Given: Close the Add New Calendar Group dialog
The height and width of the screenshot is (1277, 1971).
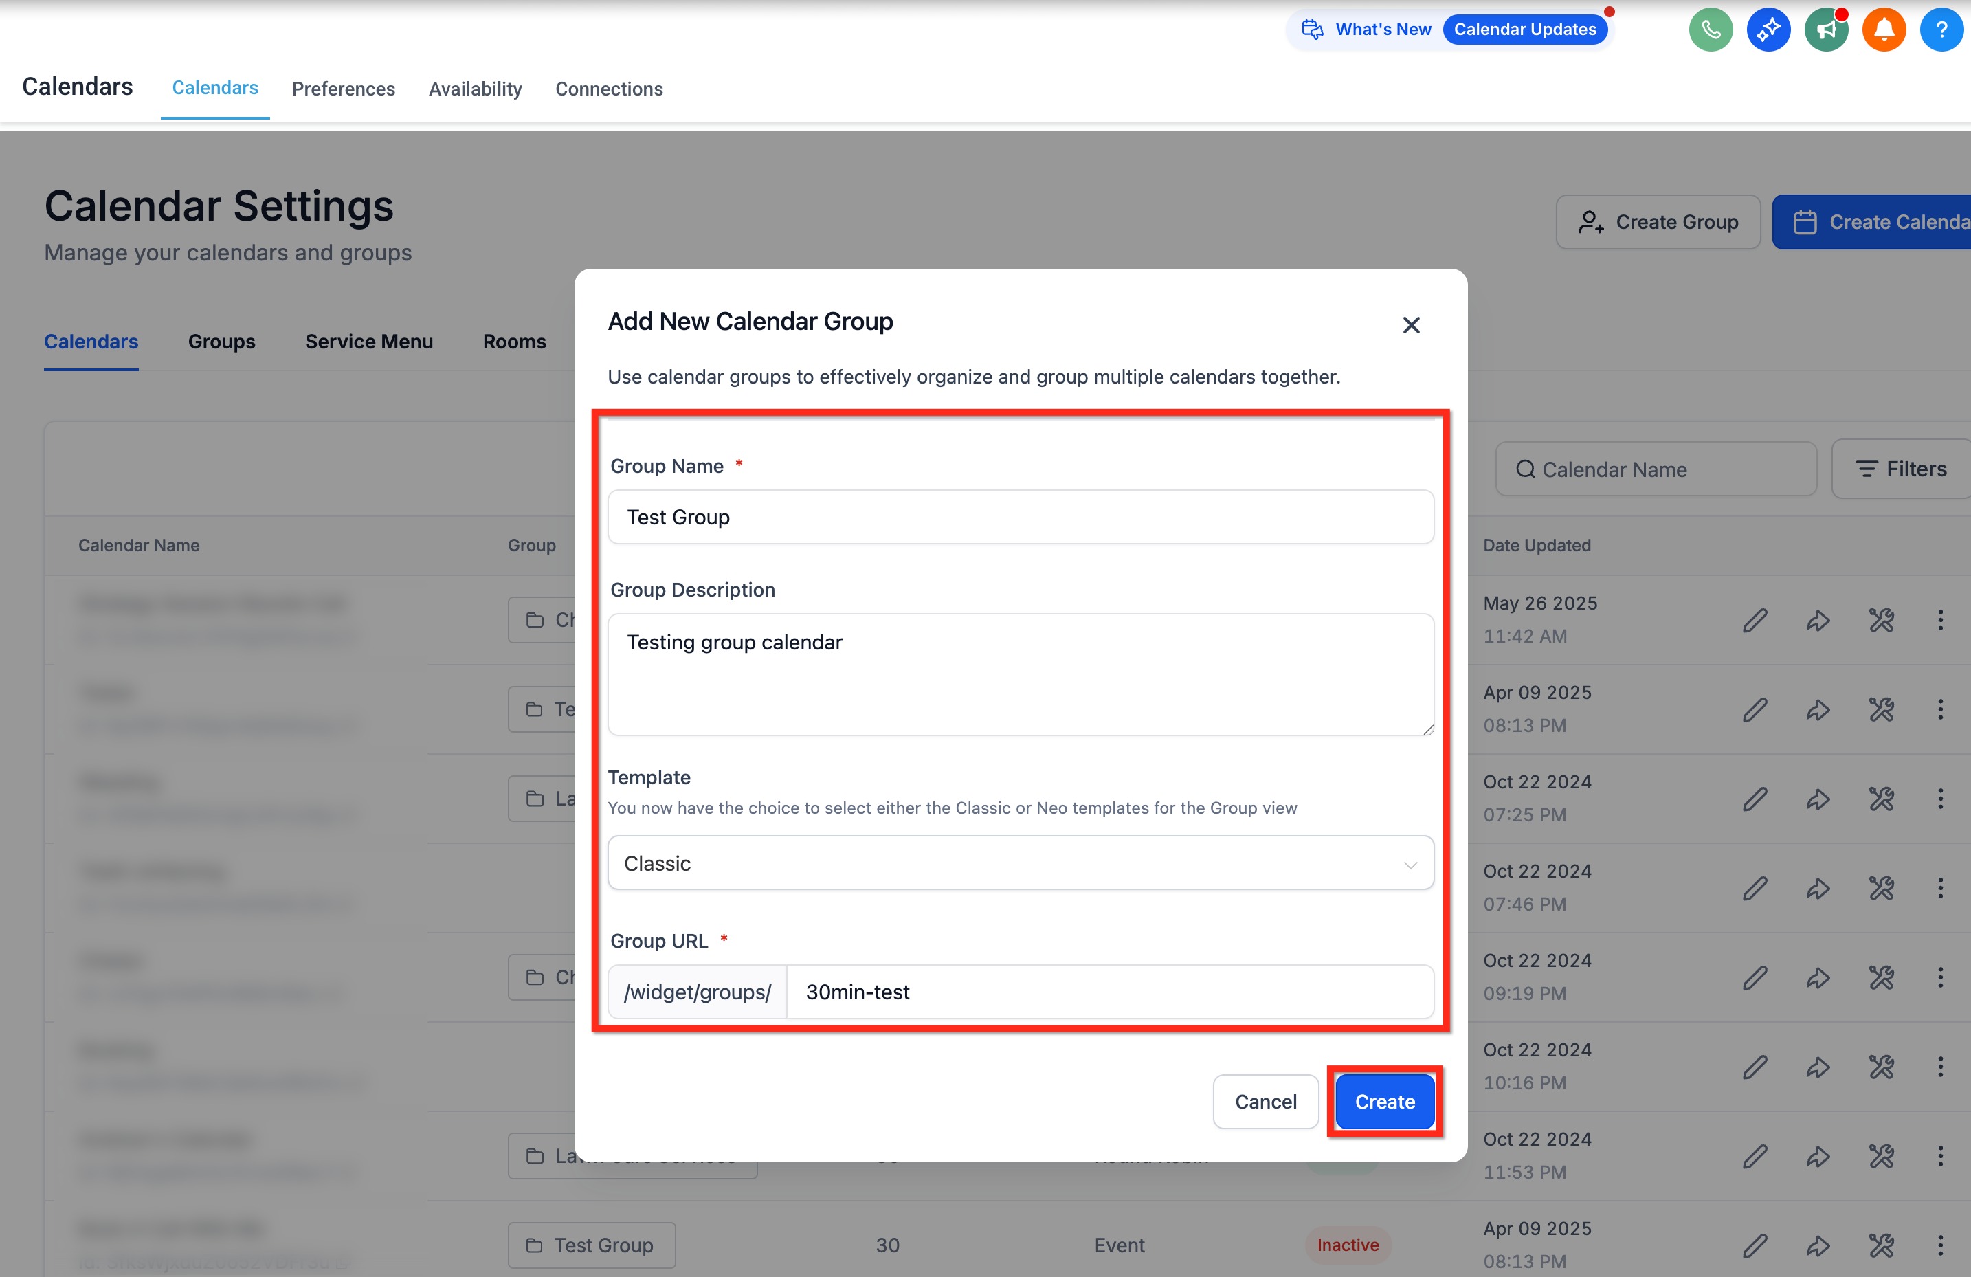Looking at the screenshot, I should (1410, 326).
